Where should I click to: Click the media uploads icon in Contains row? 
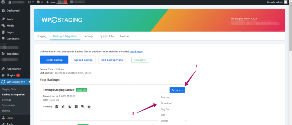coord(83,106)
